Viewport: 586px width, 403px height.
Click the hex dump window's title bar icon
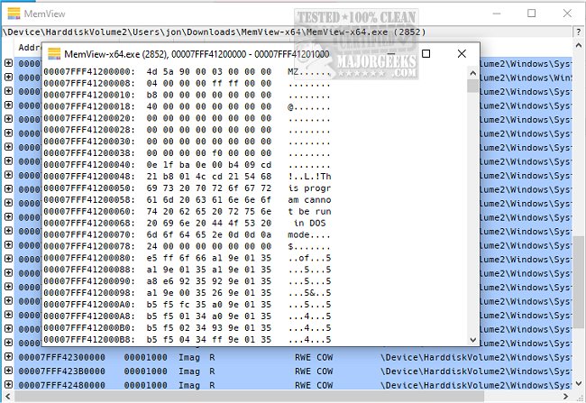(x=54, y=54)
